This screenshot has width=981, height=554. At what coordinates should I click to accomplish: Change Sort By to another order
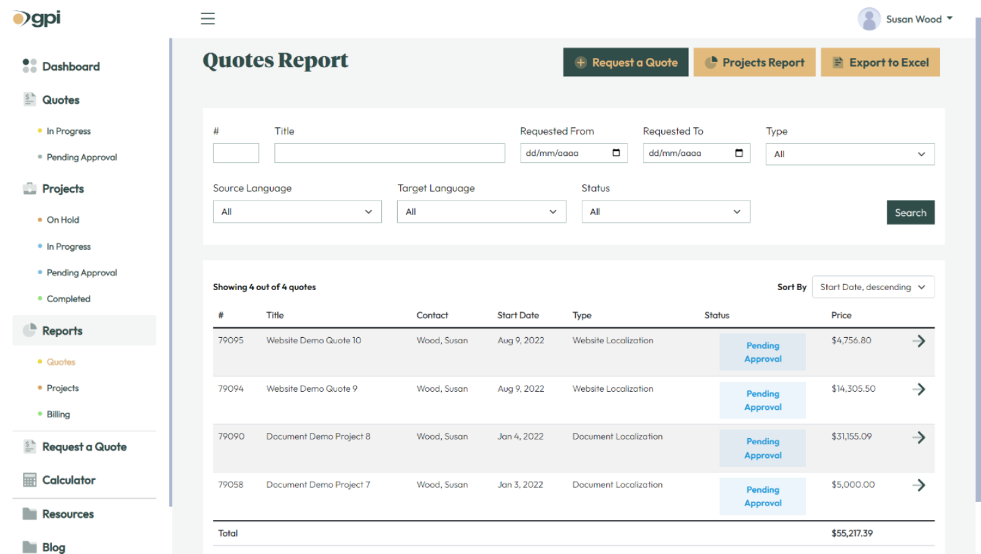pos(873,287)
